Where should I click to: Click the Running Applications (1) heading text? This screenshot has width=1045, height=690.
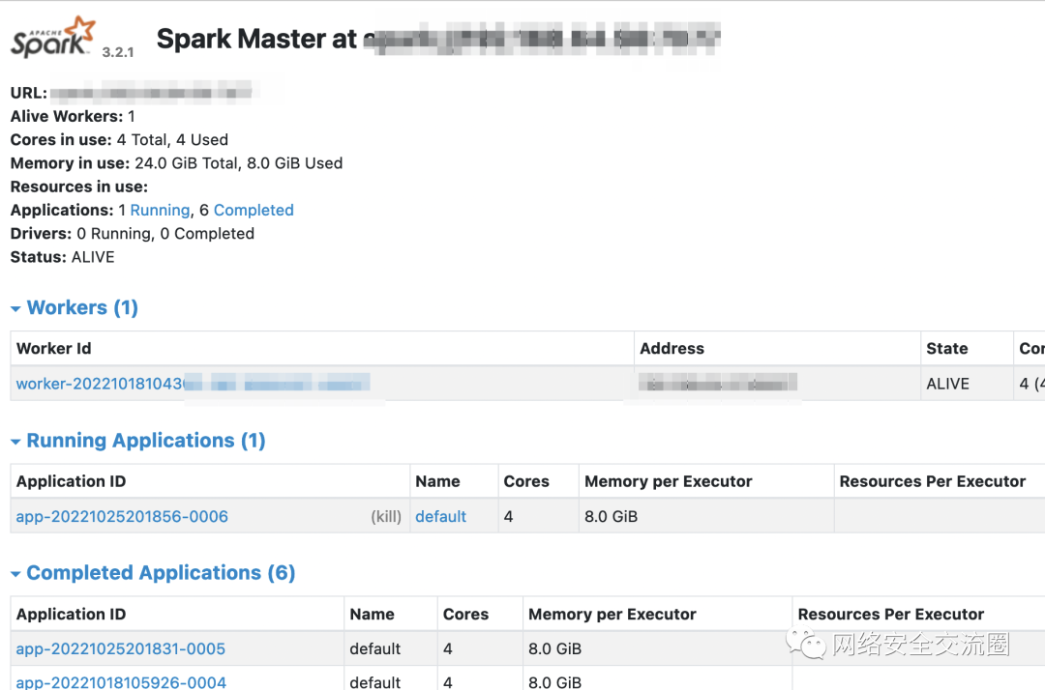[146, 441]
